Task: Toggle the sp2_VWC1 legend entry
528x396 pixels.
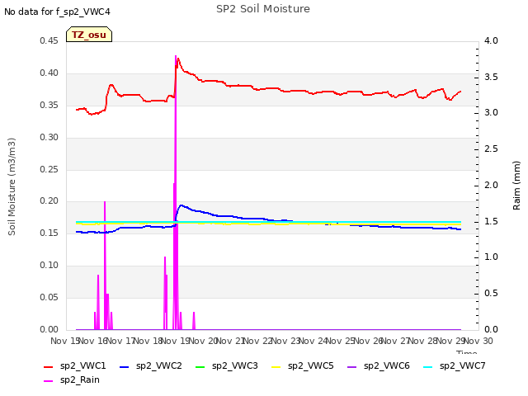Action: coord(75,365)
